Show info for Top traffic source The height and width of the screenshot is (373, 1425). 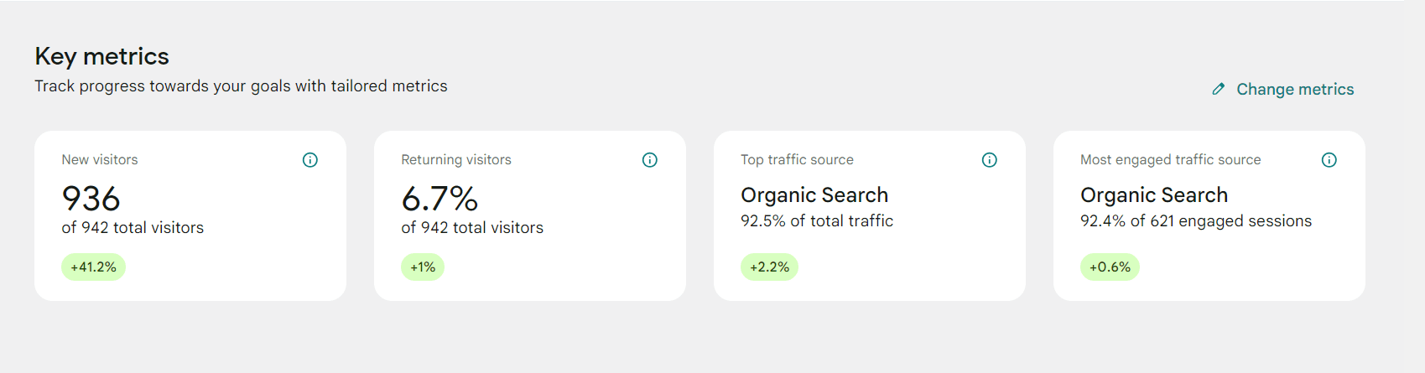[990, 160]
